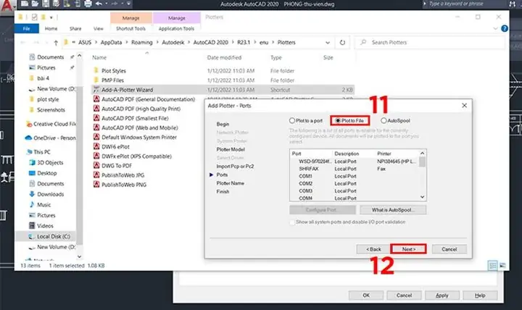This screenshot has width=522, height=310.
Task: Open AutoCAD Undo history dropdown arrow
Action: [106, 4]
